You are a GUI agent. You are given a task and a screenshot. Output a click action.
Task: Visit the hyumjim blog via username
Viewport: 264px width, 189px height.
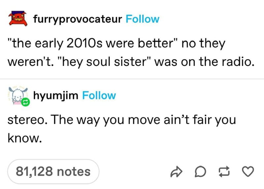(56, 96)
